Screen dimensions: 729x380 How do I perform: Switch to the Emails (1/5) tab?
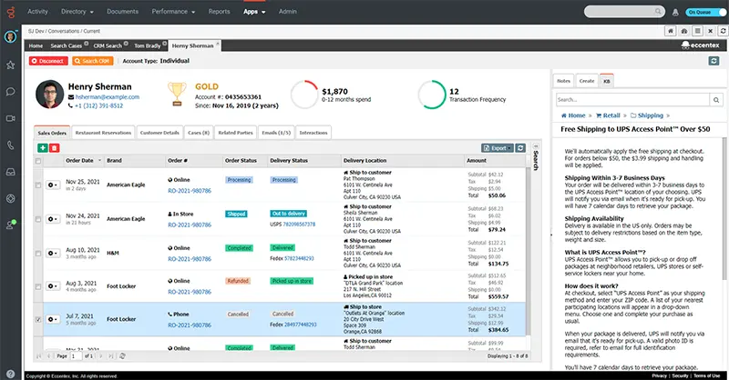[276, 133]
